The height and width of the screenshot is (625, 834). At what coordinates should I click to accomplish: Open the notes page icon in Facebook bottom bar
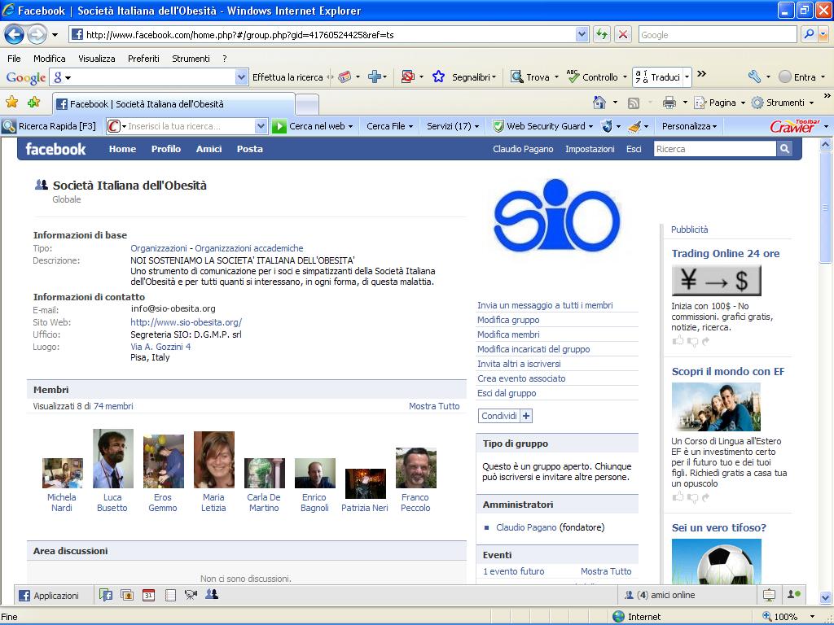170,595
